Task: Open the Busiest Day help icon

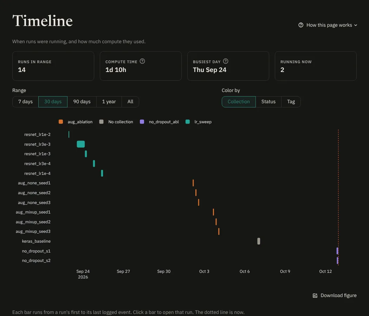Action: coord(226,61)
